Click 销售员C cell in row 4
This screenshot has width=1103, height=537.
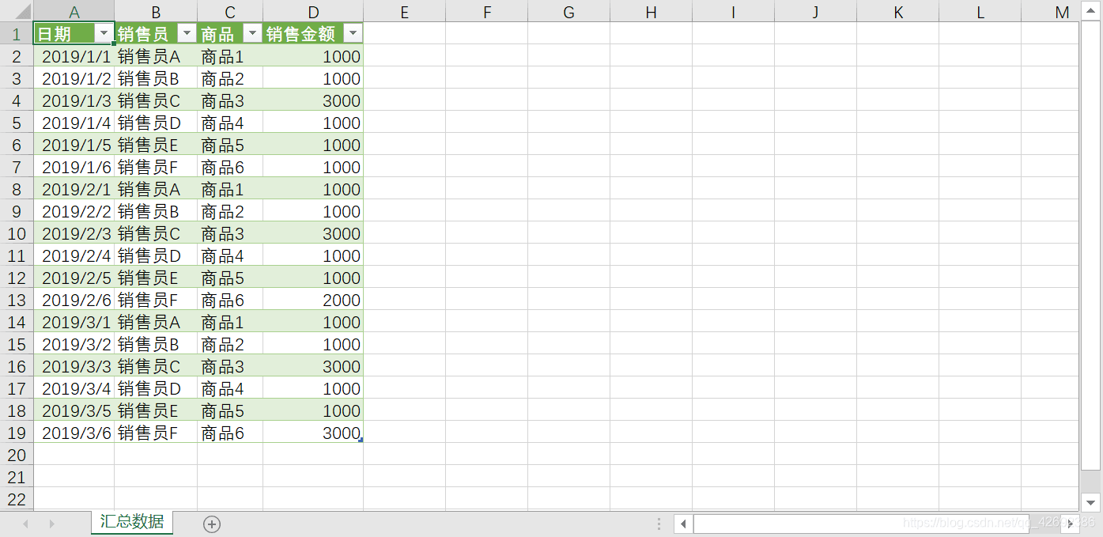156,100
